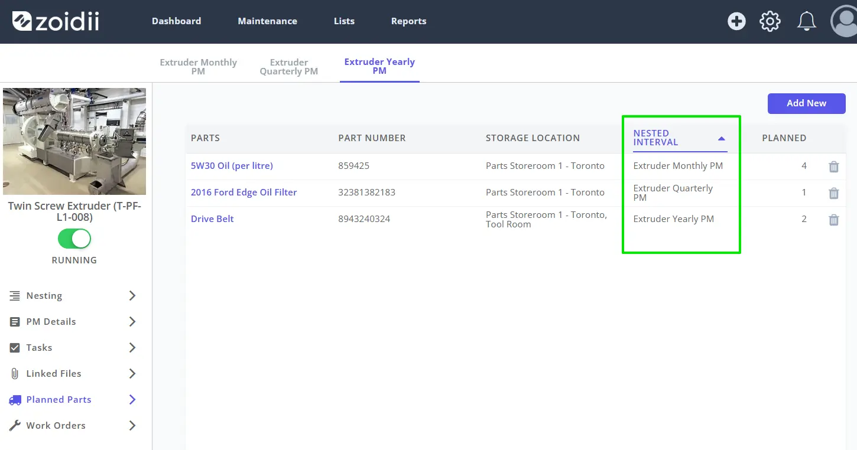Click the Extruder Yearly PM interval cell
The image size is (857, 450).
click(673, 219)
